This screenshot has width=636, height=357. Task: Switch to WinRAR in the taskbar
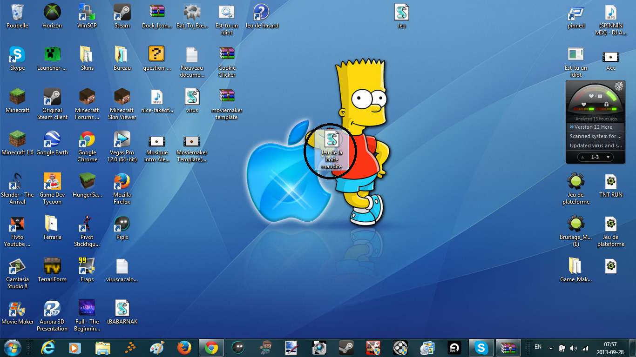(x=508, y=348)
